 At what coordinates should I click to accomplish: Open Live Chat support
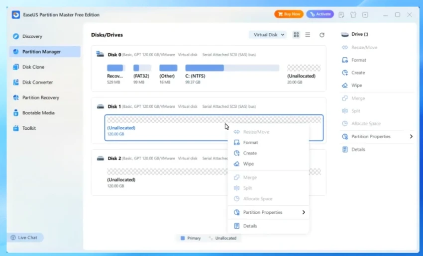click(24, 238)
